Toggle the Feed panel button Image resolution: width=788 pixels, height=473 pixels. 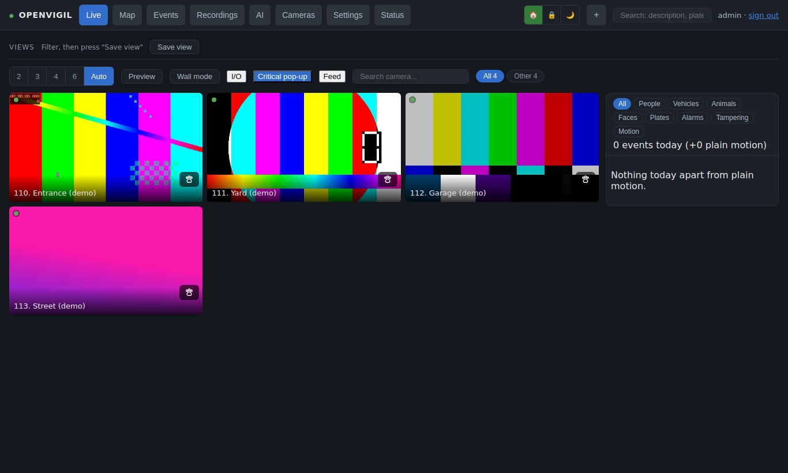tap(332, 76)
